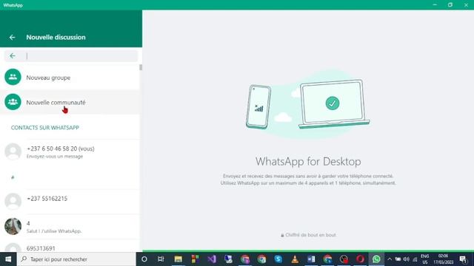Click the Nouveau groupe icon
The image size is (474, 266).
click(13, 77)
